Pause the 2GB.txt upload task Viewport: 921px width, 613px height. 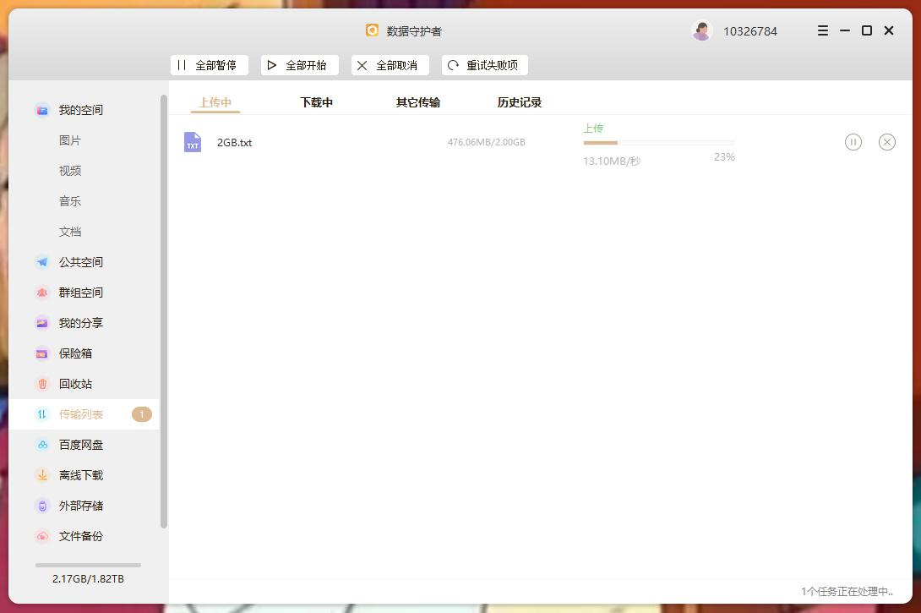tap(853, 142)
